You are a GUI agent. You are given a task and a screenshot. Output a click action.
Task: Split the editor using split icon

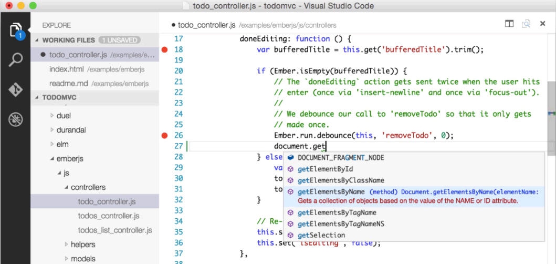pyautogui.click(x=509, y=24)
